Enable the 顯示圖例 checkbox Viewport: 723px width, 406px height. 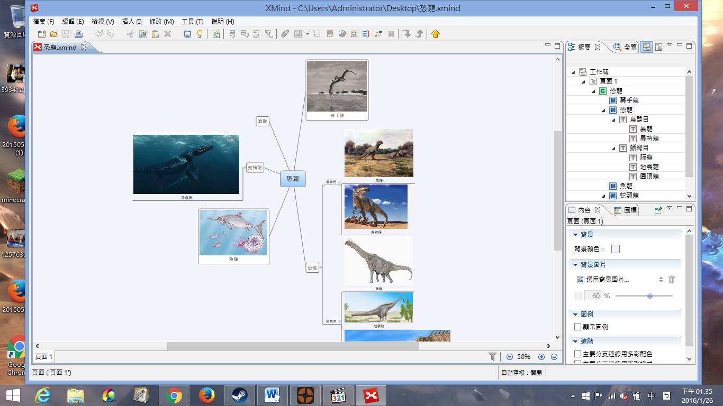click(578, 327)
